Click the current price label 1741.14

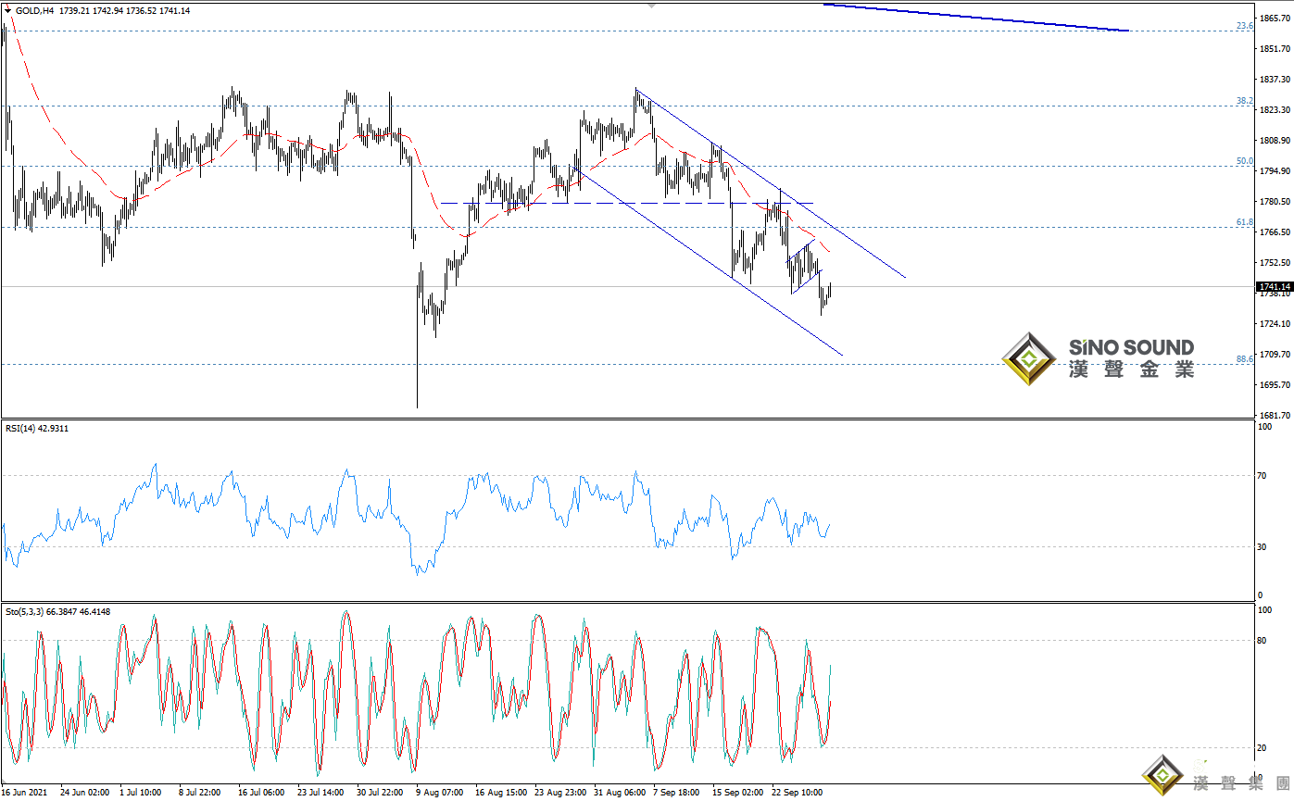pyautogui.click(x=1274, y=287)
